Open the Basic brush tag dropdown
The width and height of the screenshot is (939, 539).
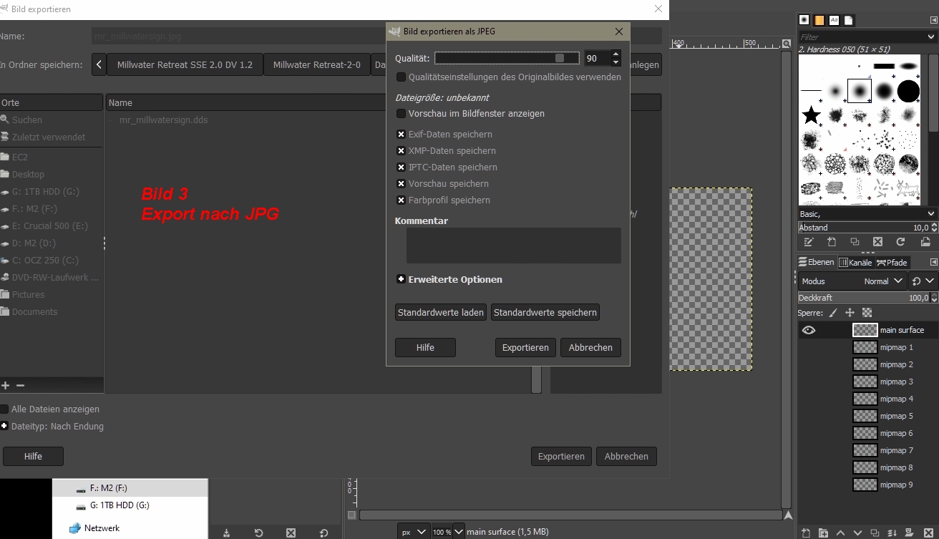[867, 213]
